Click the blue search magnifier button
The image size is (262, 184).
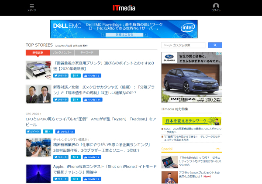tap(215, 45)
